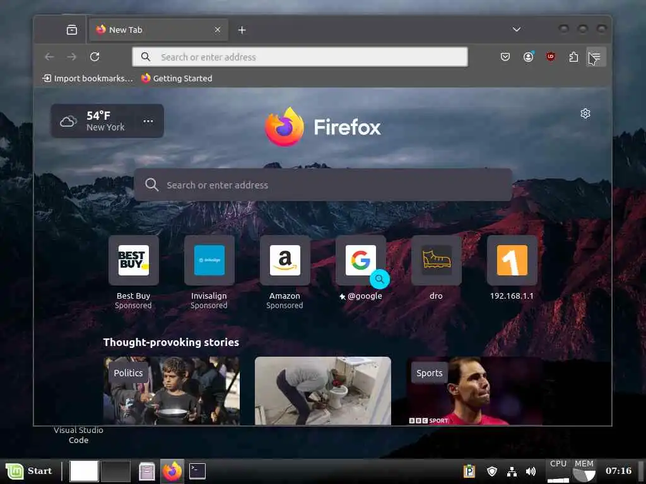Close the New Tab tab
Viewport: 646px width, 484px height.
[x=218, y=30]
